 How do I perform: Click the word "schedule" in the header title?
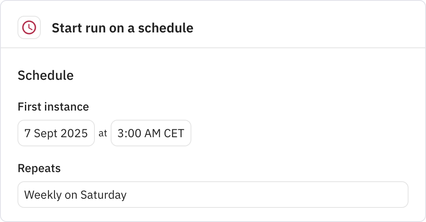tap(166, 28)
